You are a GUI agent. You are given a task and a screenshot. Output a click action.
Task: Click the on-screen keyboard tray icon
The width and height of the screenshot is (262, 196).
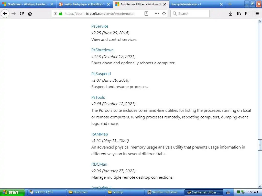(228, 192)
